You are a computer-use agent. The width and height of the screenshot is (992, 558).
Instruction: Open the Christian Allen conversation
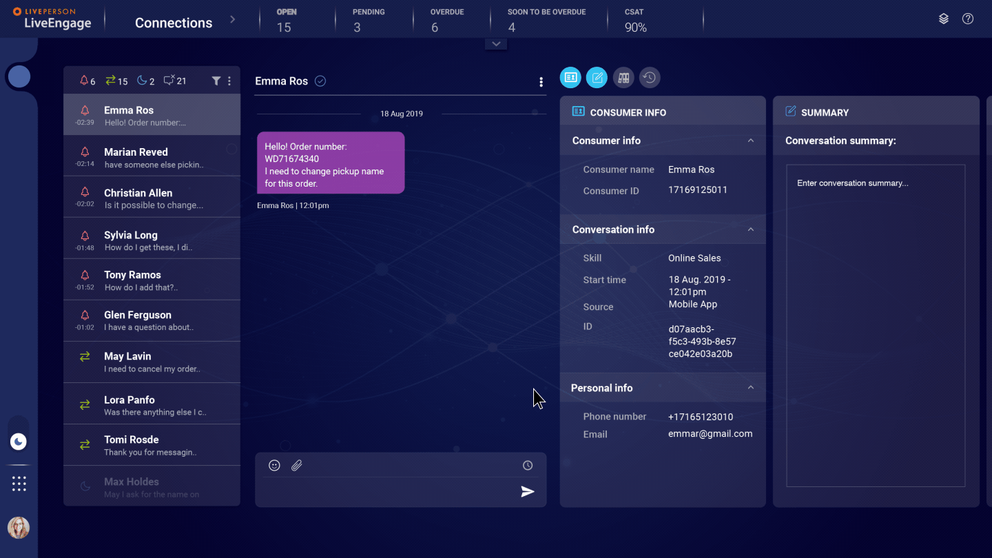click(152, 198)
